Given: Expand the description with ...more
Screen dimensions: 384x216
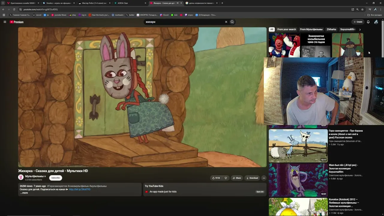Looking at the screenshot, I should 24,193.
